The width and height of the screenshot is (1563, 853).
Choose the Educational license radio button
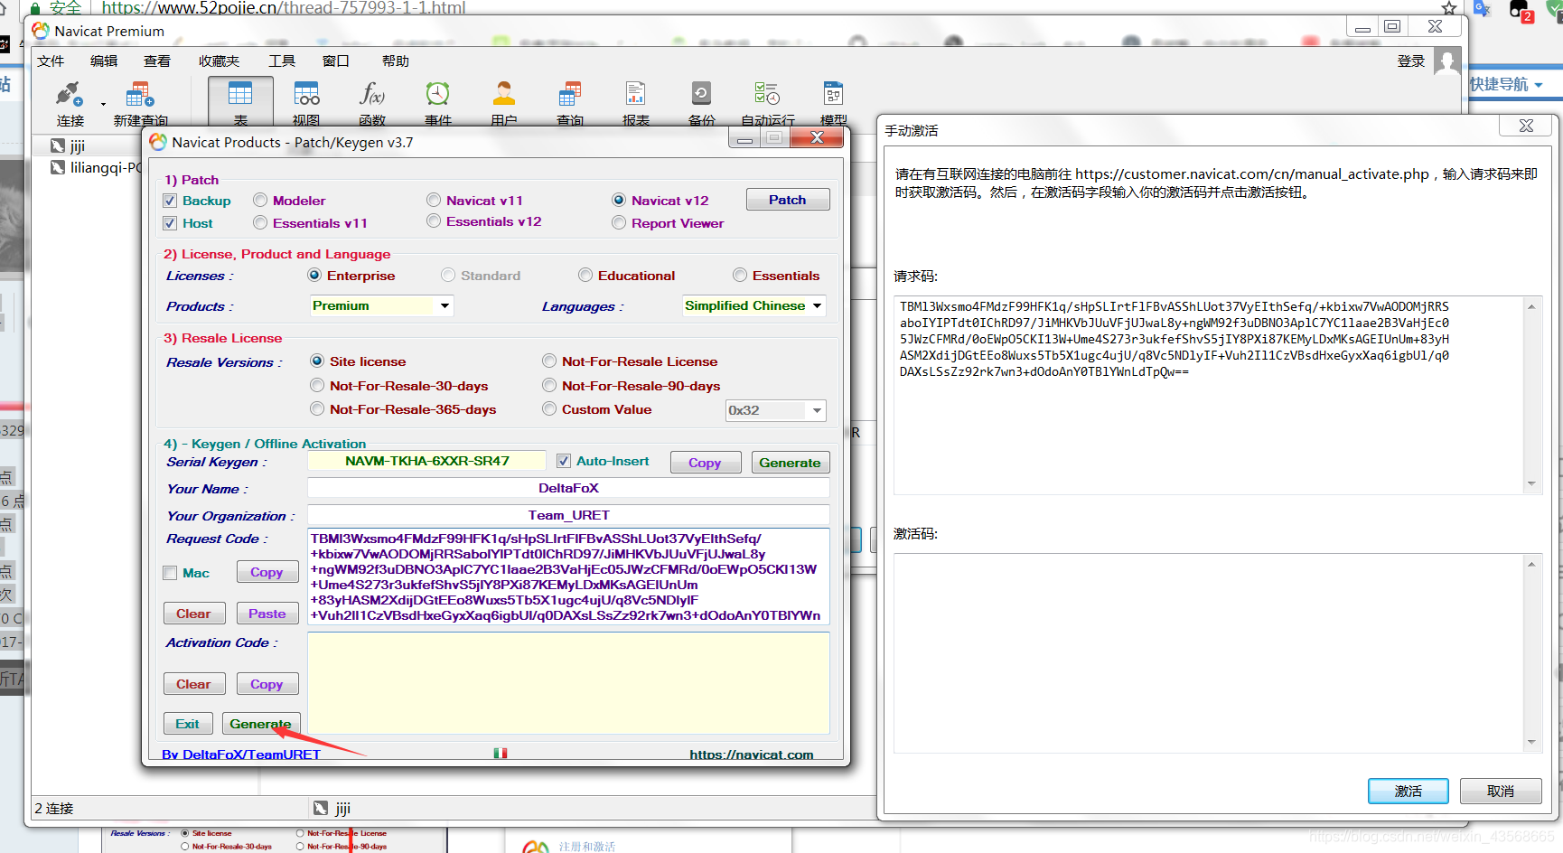click(585, 275)
